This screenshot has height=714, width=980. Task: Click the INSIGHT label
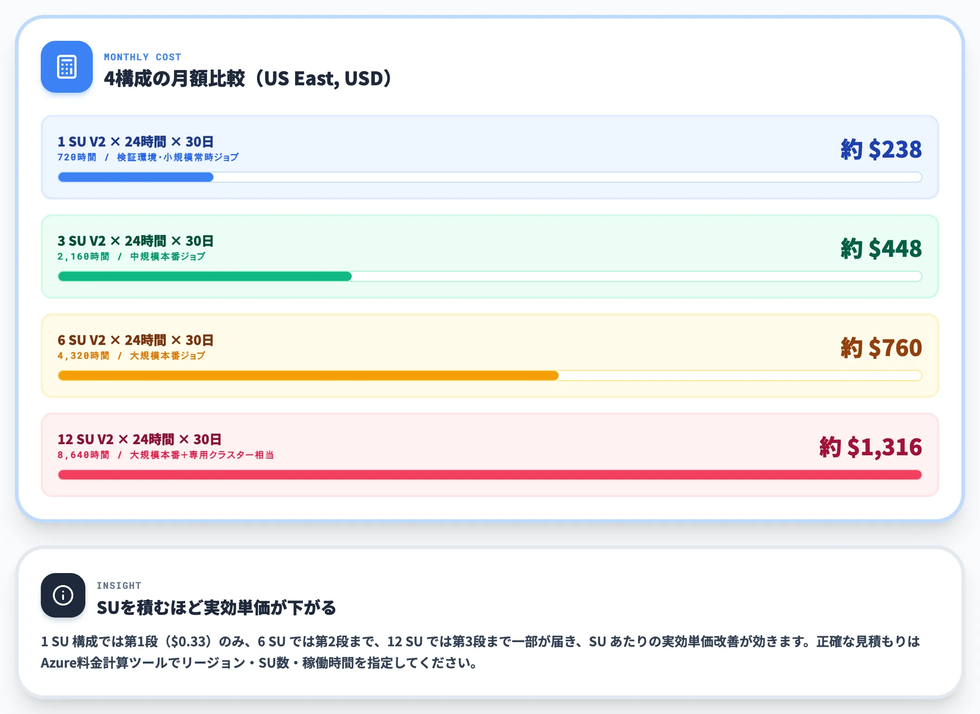[x=119, y=586]
